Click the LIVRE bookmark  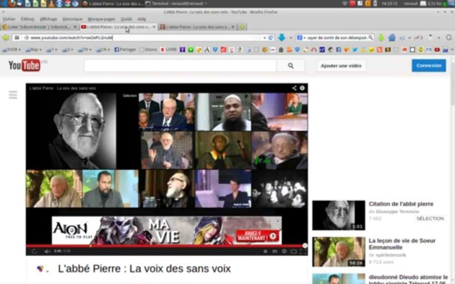[169, 50]
